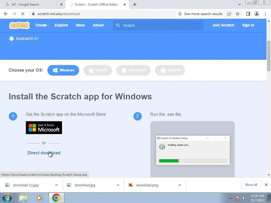Close the downloads bar
Viewport: 271px width, 203px height.
point(266,185)
